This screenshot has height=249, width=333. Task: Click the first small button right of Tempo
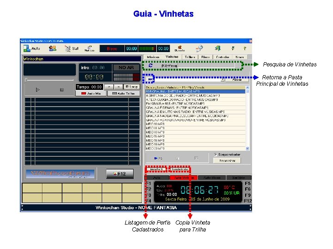pyautogui.click(x=109, y=87)
